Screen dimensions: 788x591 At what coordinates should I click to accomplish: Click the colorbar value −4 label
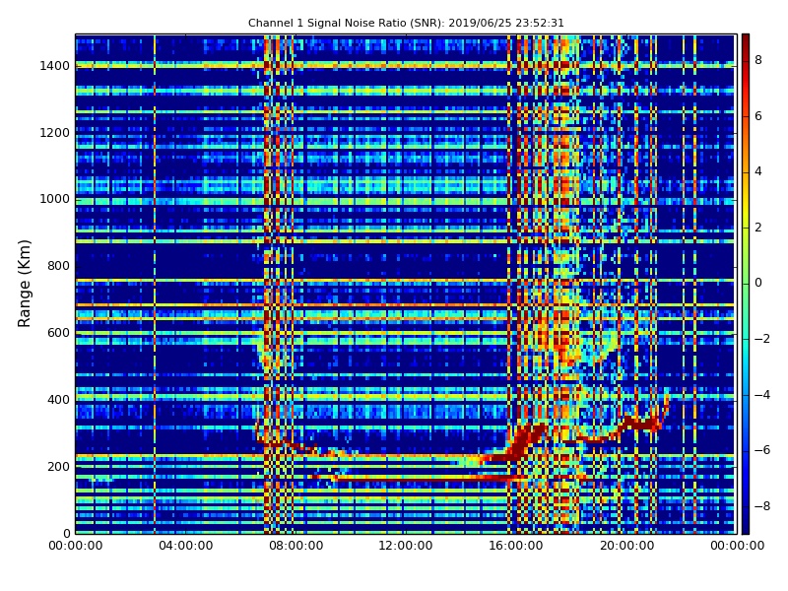(x=762, y=395)
